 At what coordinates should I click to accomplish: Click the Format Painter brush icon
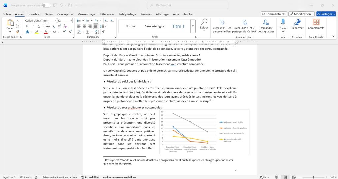tap(17, 32)
